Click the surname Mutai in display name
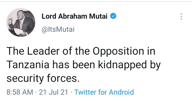 tap(98, 16)
